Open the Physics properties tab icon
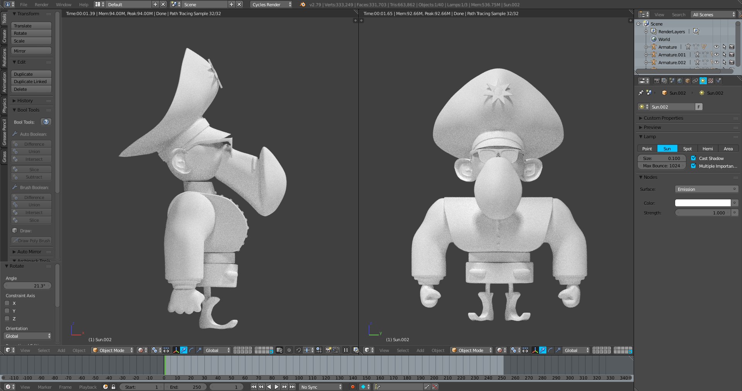 tap(718, 81)
